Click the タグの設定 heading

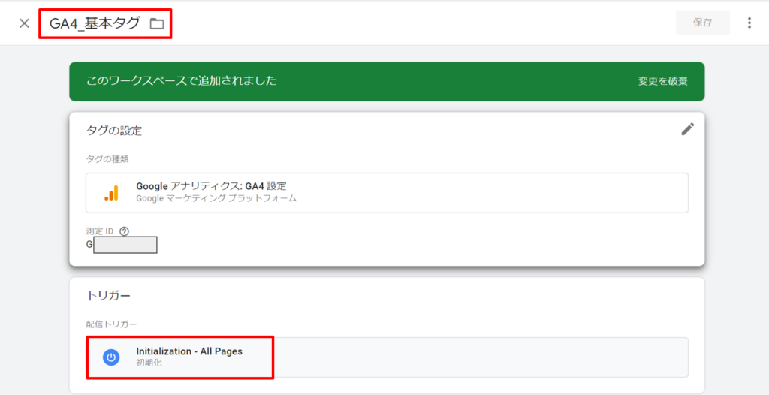tap(114, 131)
